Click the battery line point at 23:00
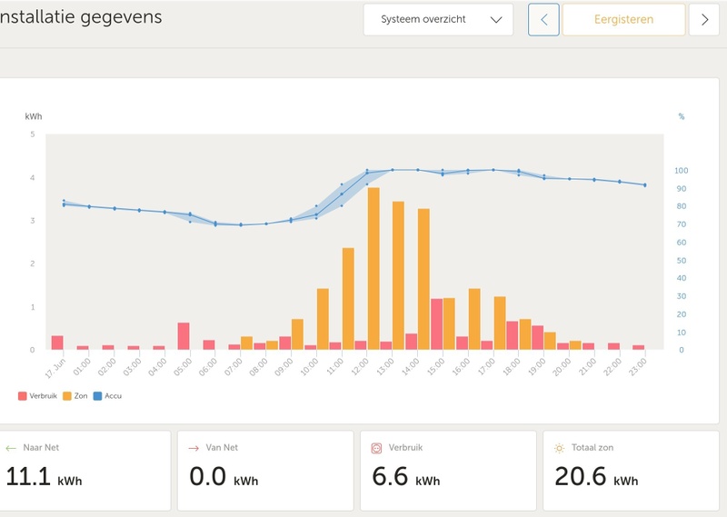Viewport: 727px width, 517px height. click(644, 185)
